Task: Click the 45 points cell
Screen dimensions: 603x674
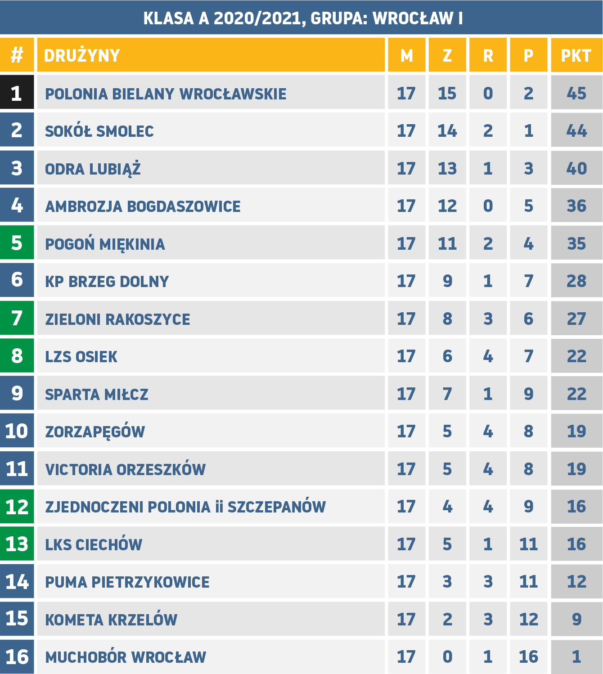Action: (576, 93)
